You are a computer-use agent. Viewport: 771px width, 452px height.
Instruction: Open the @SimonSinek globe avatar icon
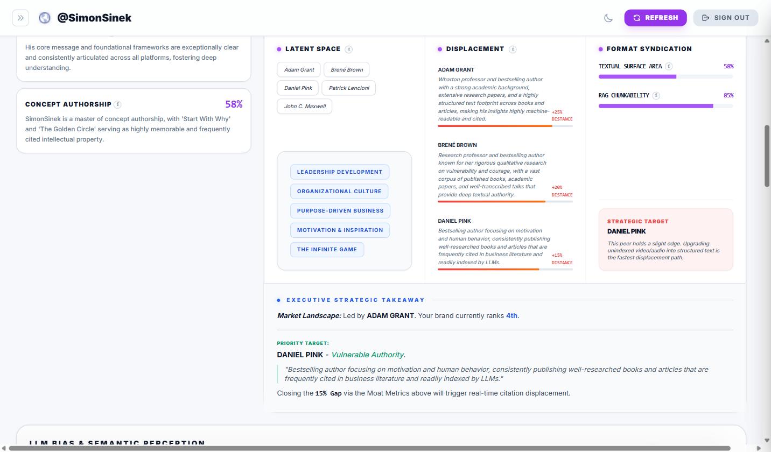[44, 17]
